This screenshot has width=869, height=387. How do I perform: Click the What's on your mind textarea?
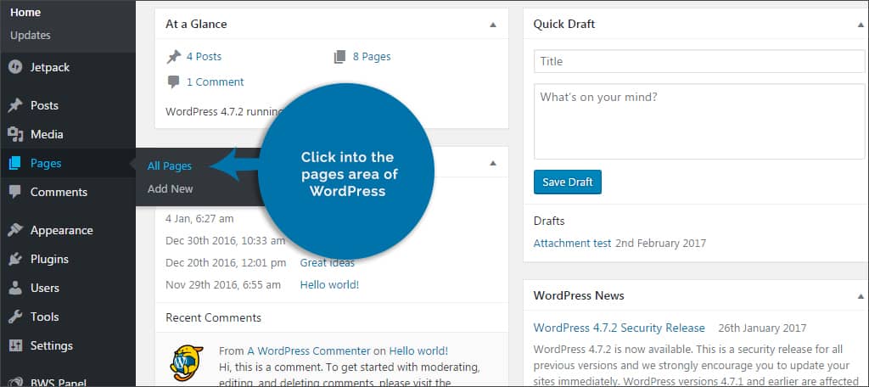point(699,121)
